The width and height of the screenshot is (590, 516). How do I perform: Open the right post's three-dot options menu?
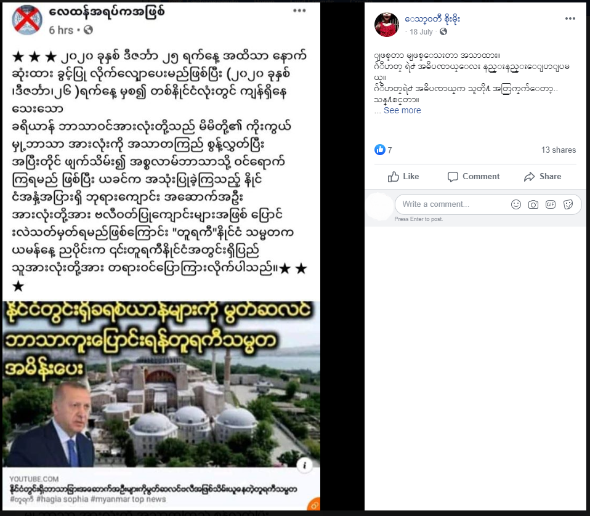[570, 18]
